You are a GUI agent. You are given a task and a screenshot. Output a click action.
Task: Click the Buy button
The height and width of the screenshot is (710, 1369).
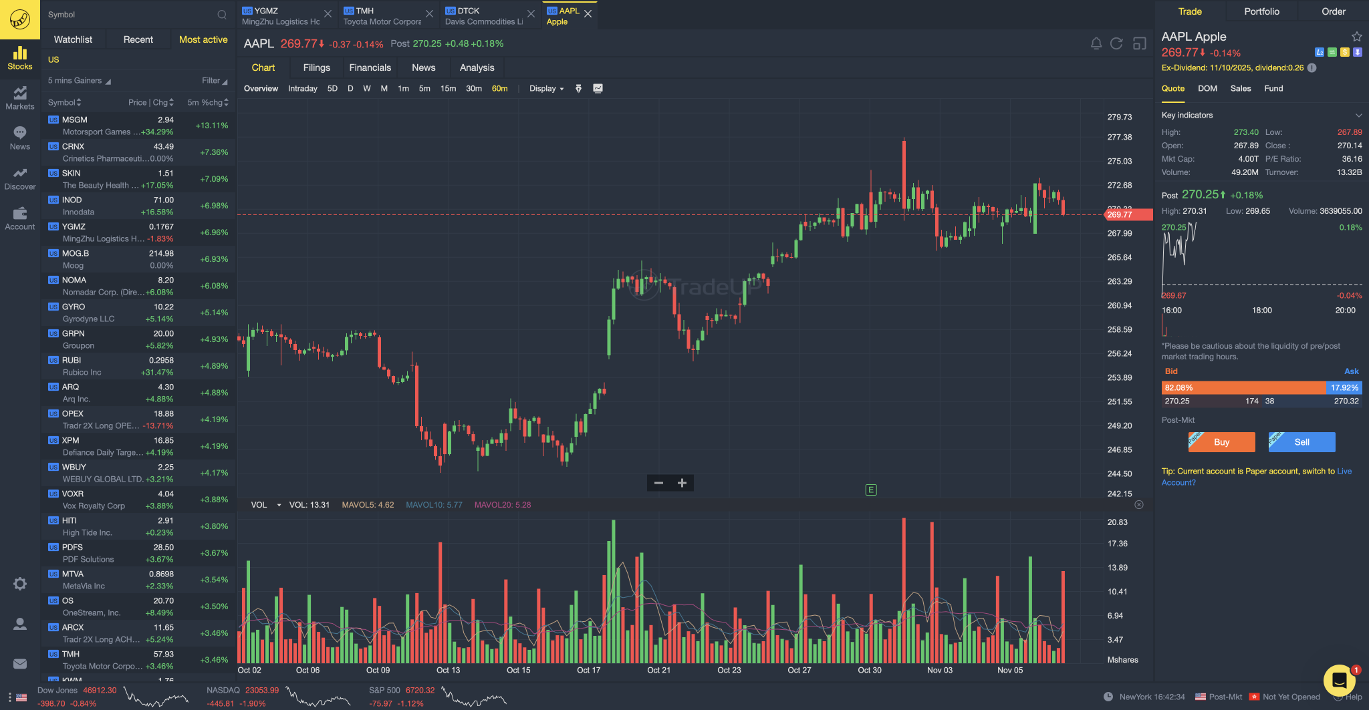click(x=1221, y=442)
